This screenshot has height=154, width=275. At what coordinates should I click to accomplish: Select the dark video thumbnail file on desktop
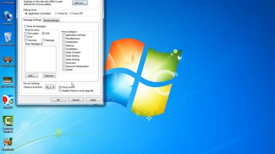click(8, 82)
